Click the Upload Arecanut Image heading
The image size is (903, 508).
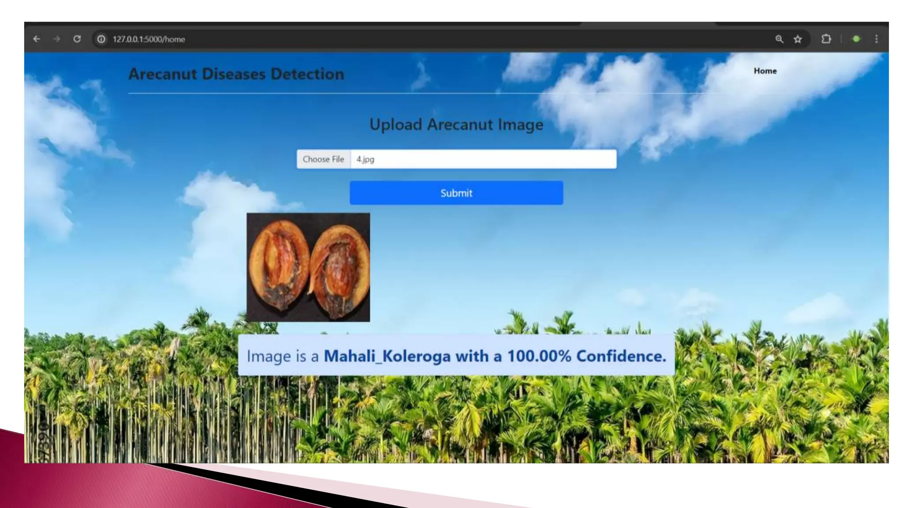pyautogui.click(x=456, y=125)
